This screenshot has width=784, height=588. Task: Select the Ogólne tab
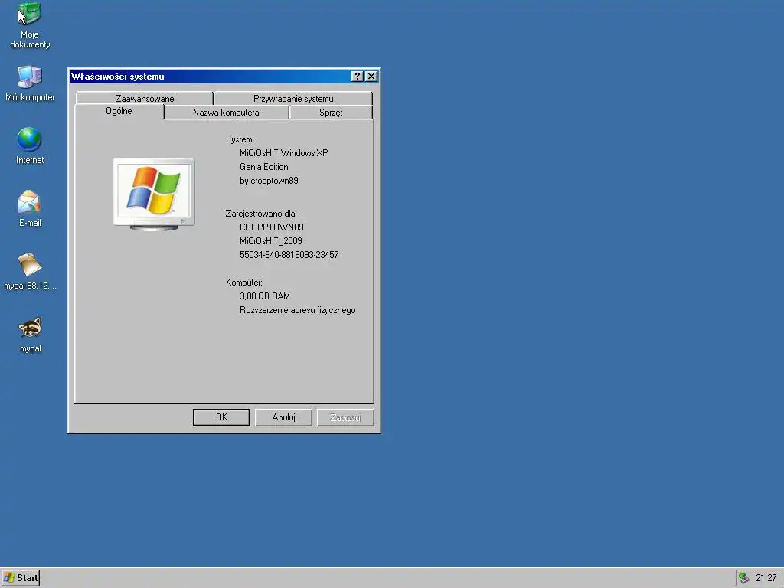tap(119, 112)
